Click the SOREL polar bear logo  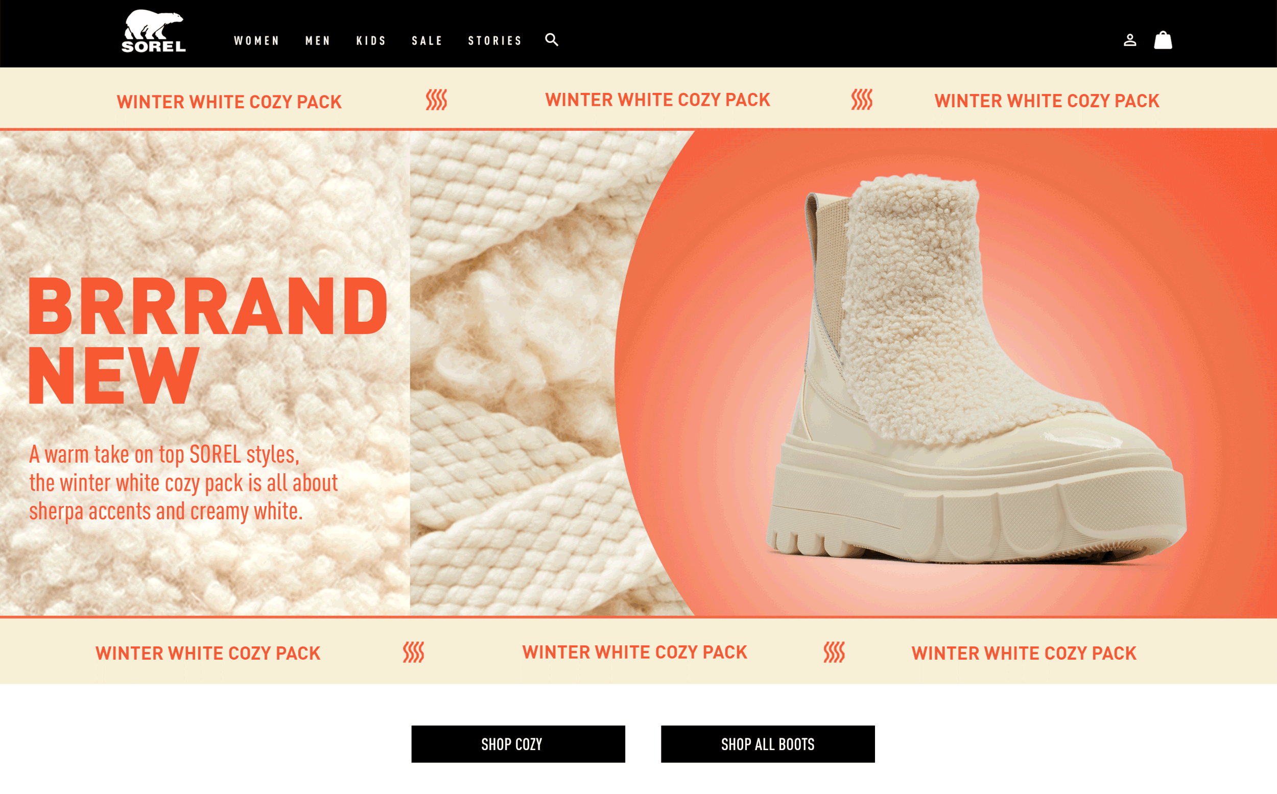point(153,31)
